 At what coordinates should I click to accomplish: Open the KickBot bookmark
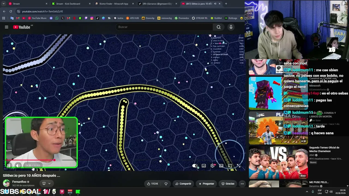coord(216,18)
